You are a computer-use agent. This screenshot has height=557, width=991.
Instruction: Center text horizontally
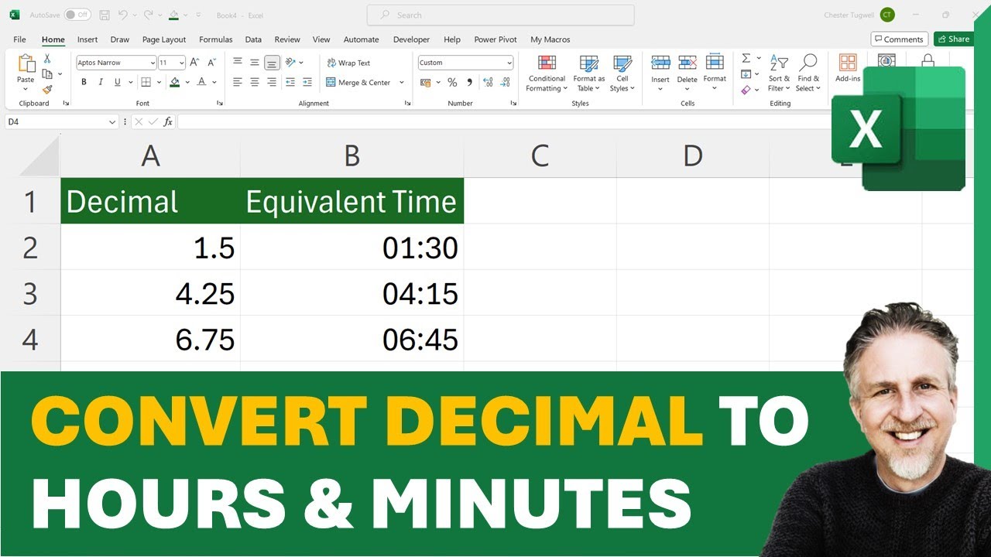pyautogui.click(x=255, y=82)
